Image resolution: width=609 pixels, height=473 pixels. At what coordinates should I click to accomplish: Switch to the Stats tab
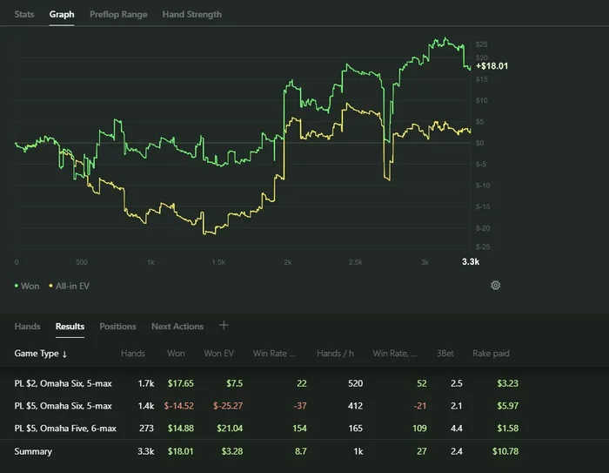point(24,15)
